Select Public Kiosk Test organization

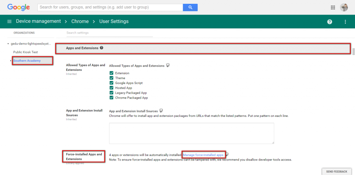click(x=26, y=52)
